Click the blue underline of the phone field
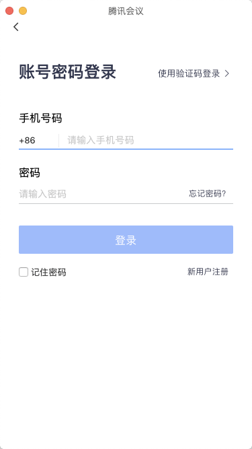This screenshot has height=449, width=252. [126, 149]
